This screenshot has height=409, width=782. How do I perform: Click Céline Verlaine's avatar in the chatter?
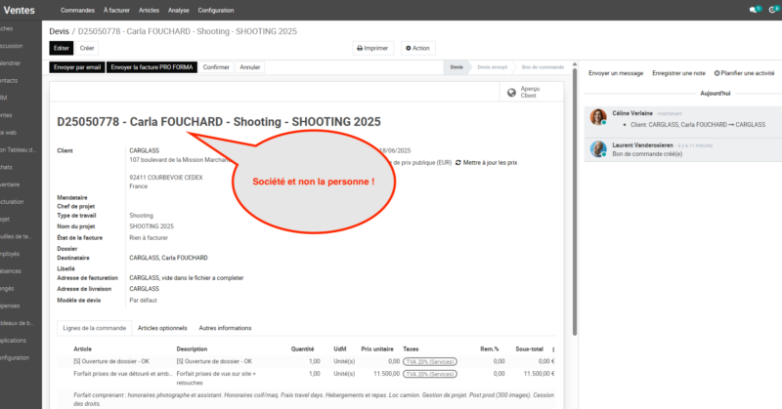[597, 117]
